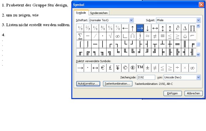Pick the registered ® recently used symbol
Image resolution: width=206 pixels, height=131 pixels.
(133, 68)
